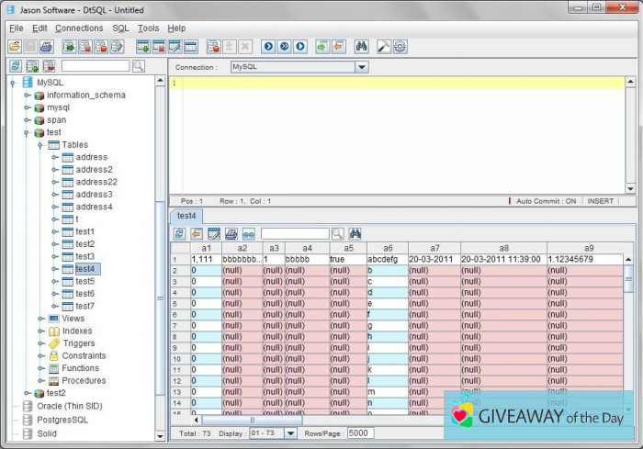Click the binoculars find icon in main toolbar

click(361, 46)
